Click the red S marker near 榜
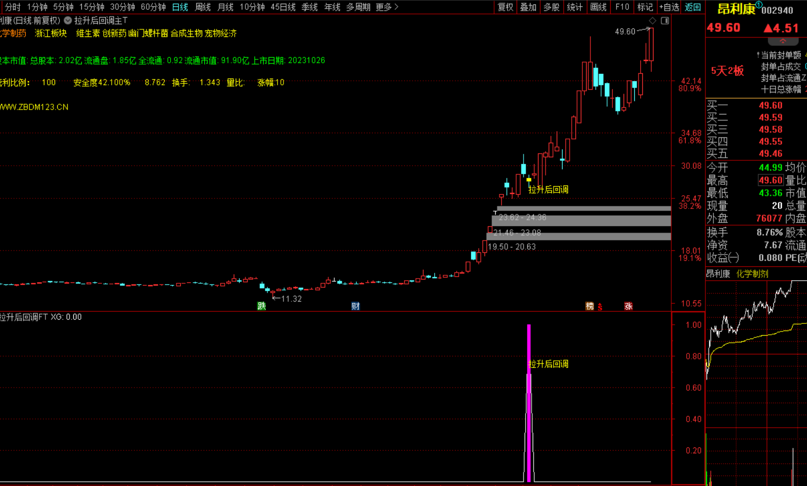807x486 pixels. 600,307
